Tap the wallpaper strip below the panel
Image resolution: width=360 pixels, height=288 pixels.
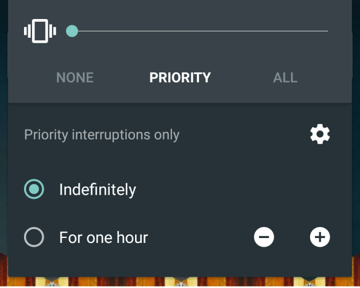[x=179, y=282]
